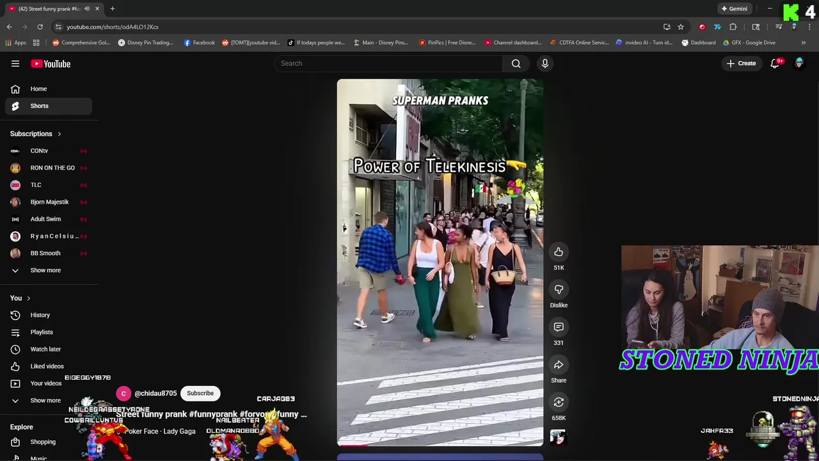Click the Create button
Viewport: 819px width, 461px height.
[x=741, y=63]
